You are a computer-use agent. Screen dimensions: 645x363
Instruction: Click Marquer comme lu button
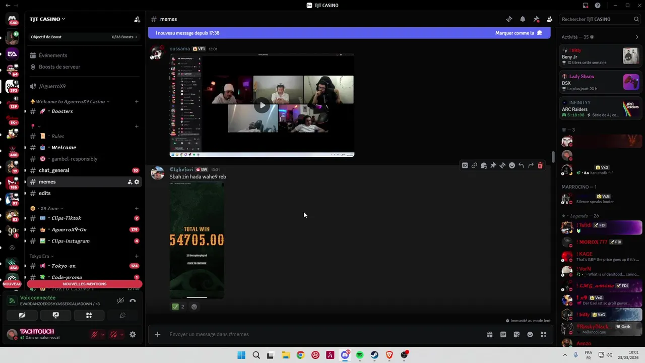(x=519, y=33)
